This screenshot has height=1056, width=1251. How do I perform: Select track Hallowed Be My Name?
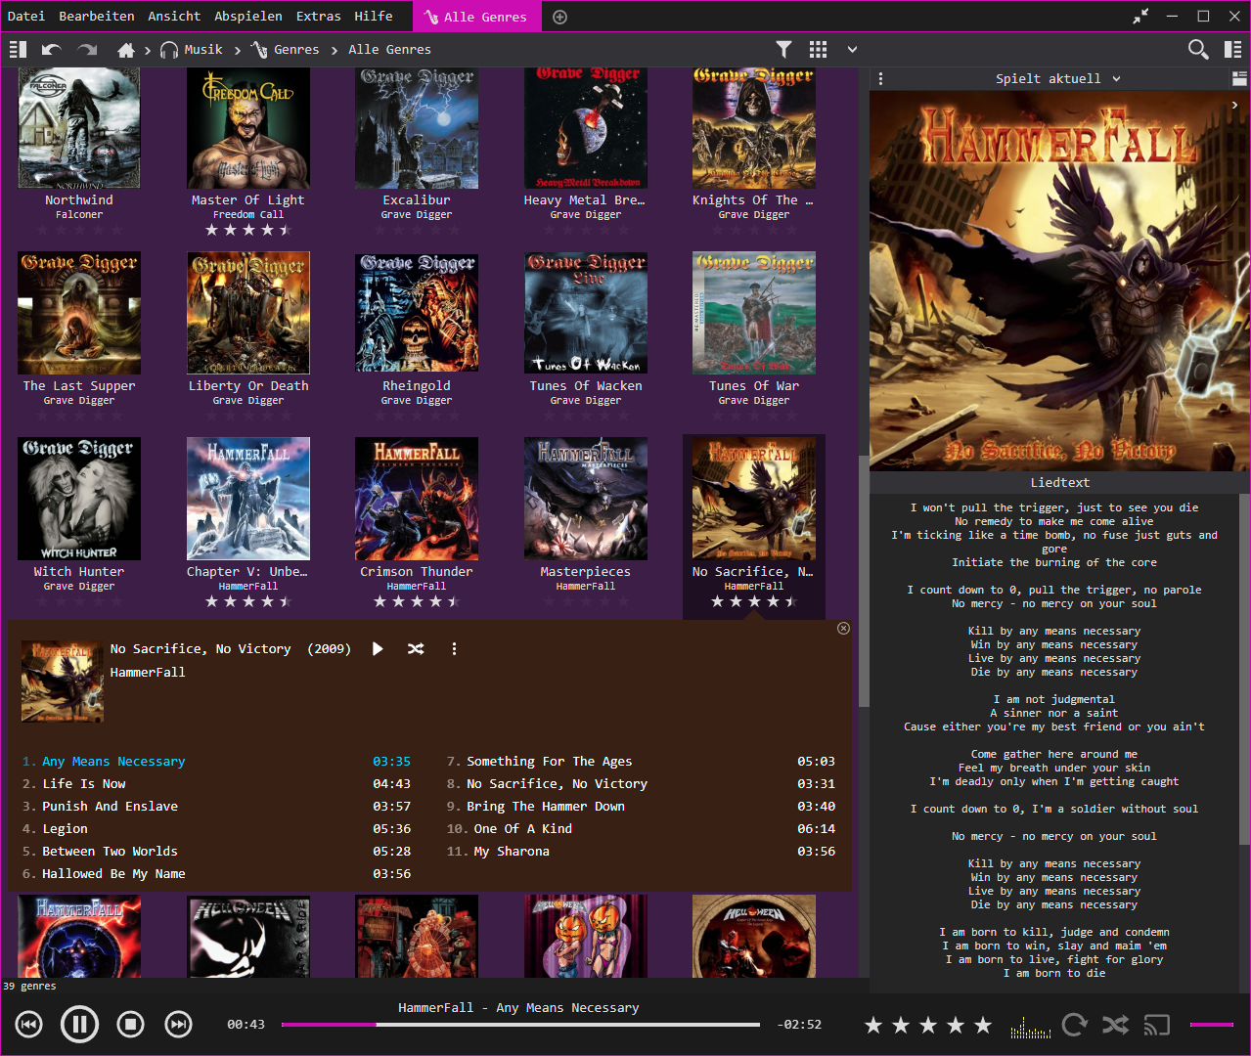(217, 874)
